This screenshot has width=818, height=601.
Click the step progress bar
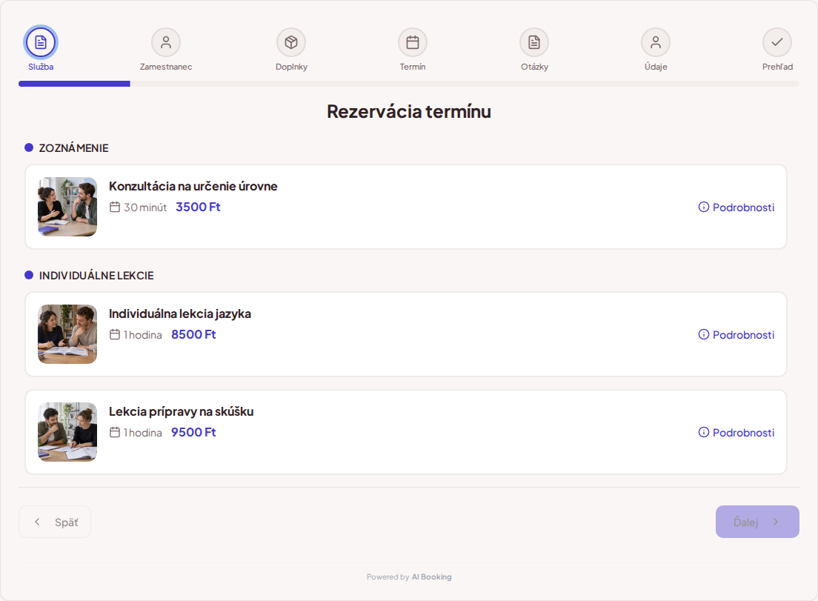(409, 84)
